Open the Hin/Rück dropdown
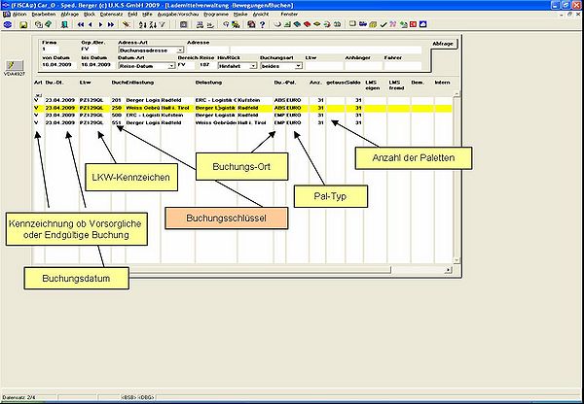The height and width of the screenshot is (404, 584). coord(253,66)
